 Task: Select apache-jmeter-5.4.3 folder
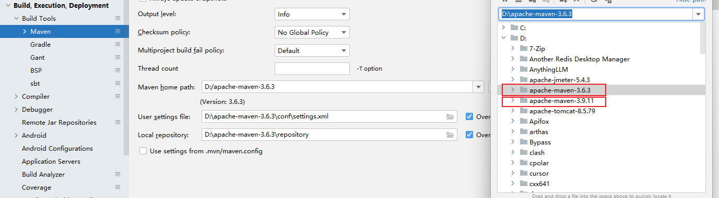pyautogui.click(x=559, y=80)
